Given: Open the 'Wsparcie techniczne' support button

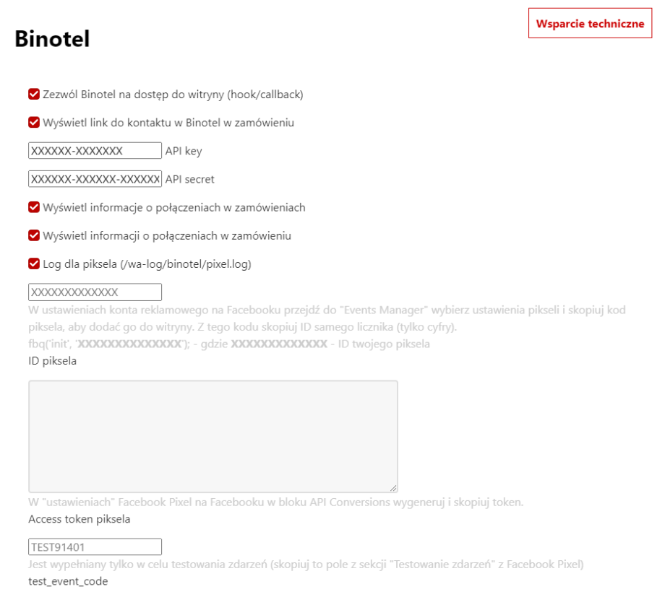Looking at the screenshot, I should pos(590,24).
